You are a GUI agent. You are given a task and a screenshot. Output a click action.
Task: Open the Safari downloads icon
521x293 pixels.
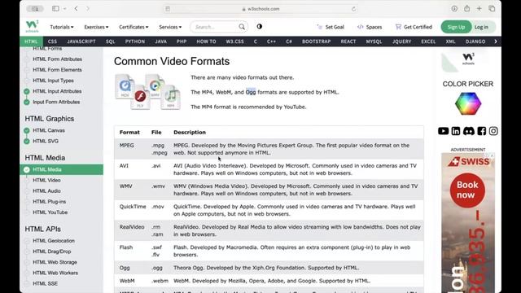click(454, 9)
